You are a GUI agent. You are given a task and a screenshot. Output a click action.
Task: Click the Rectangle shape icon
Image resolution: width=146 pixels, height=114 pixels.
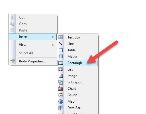(61, 63)
